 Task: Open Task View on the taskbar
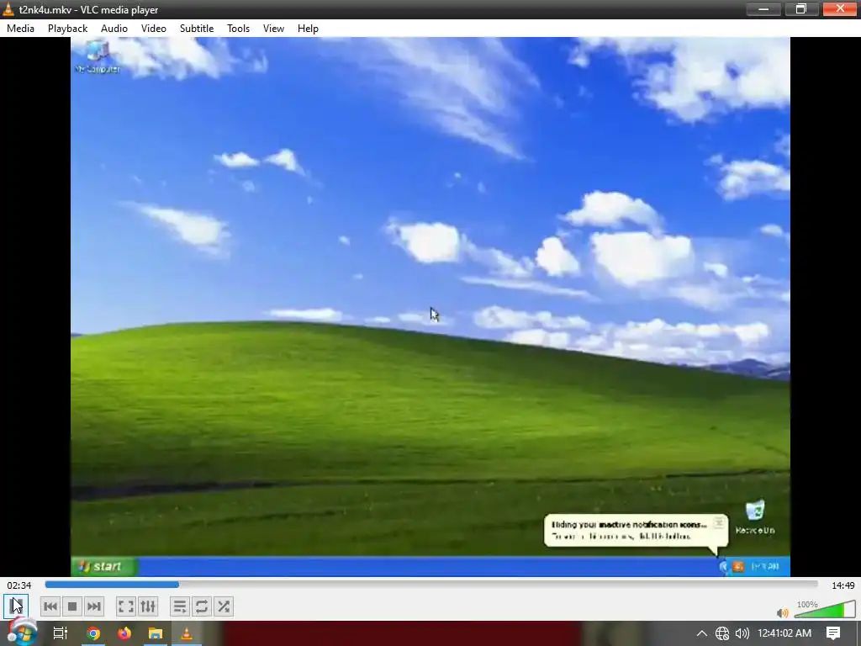point(60,633)
